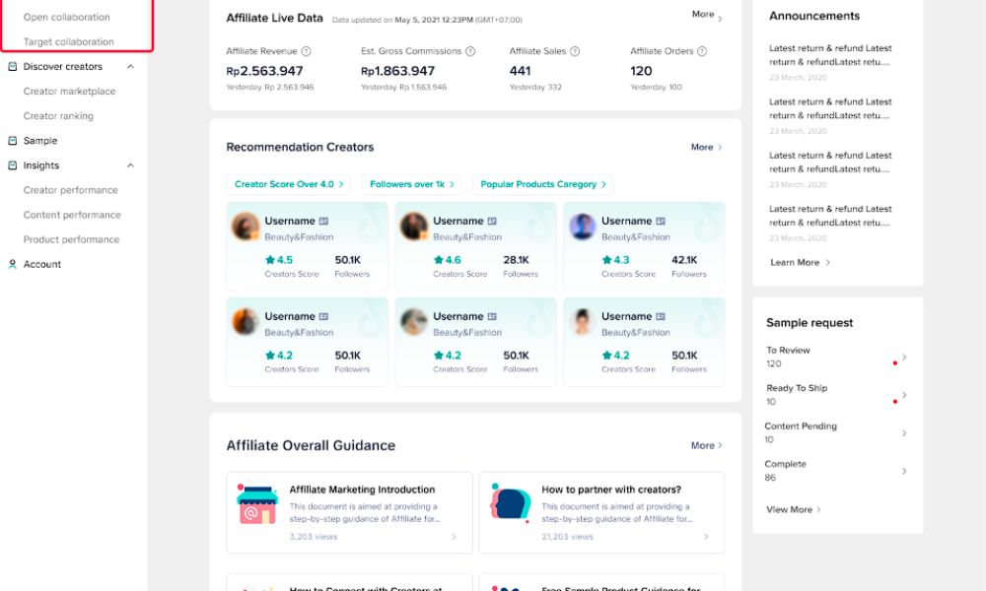The image size is (986, 591).
Task: Open the Target collaboration menu item
Action: tap(69, 41)
